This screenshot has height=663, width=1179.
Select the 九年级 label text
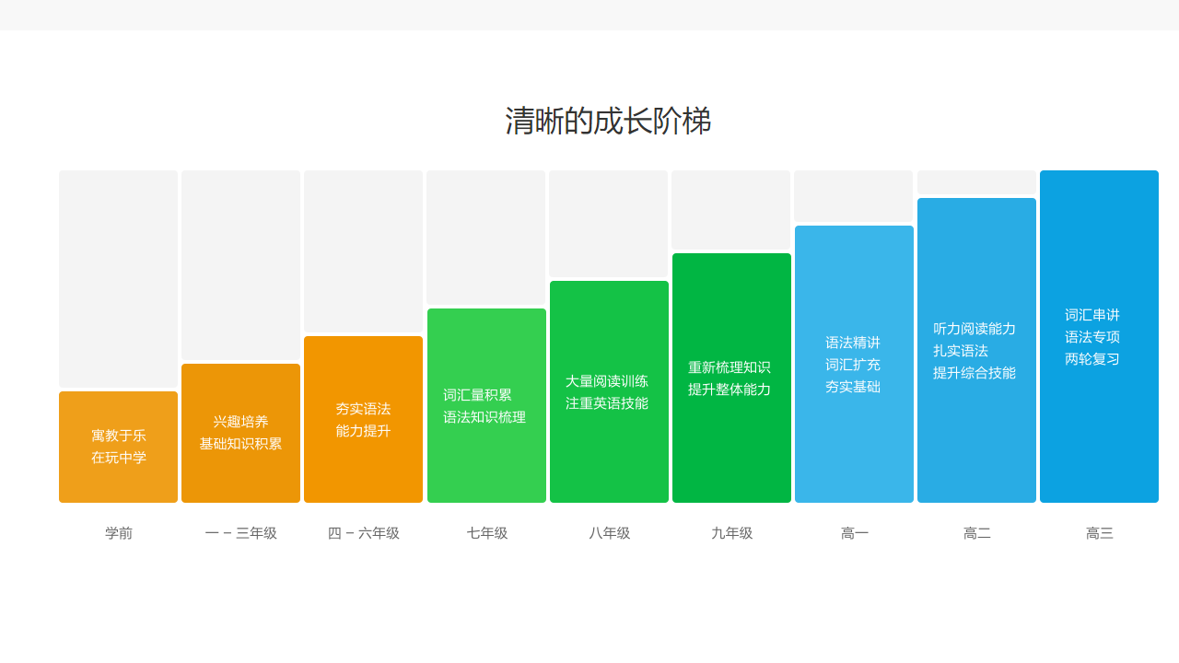point(731,532)
